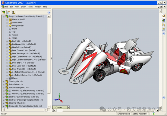Click the tree horizontal scrollbar right arrow
The height and width of the screenshot is (116, 167).
tap(46, 110)
